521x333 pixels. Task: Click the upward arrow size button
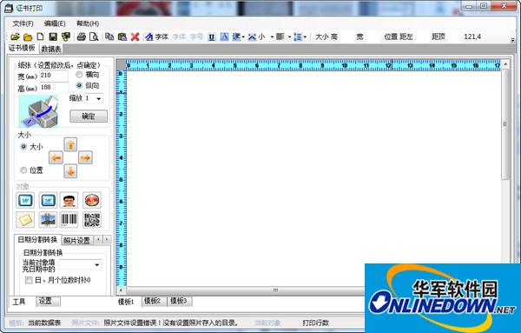(70, 144)
